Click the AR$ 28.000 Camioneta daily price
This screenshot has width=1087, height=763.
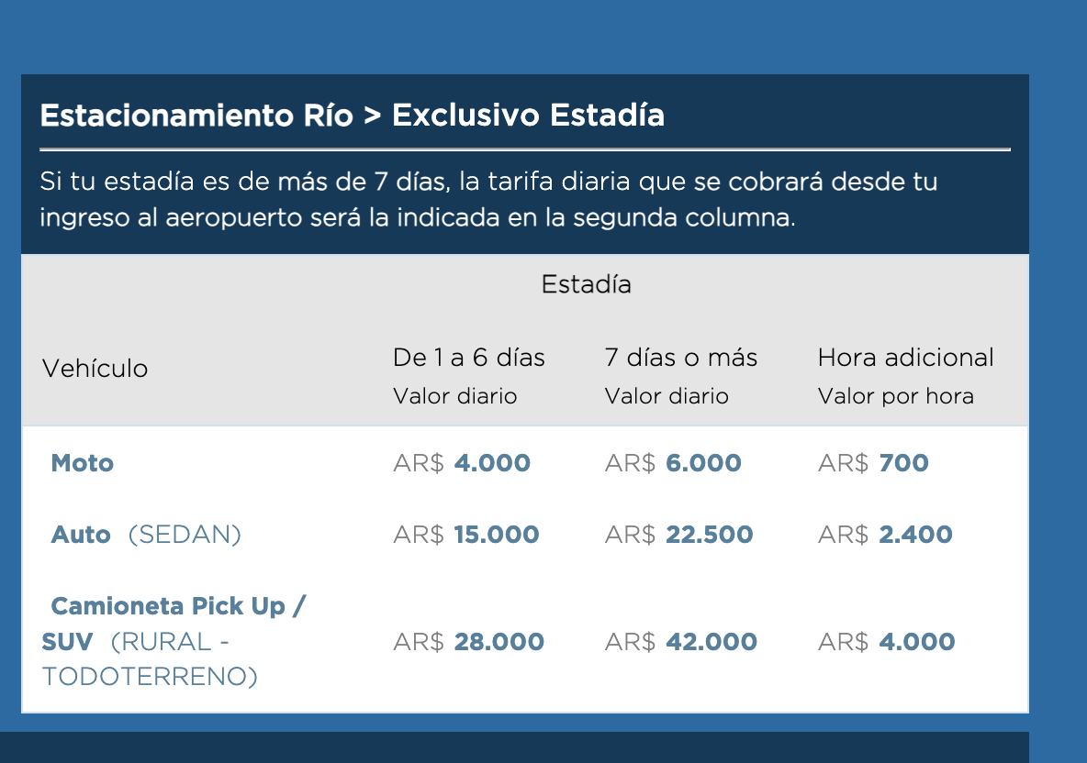(x=468, y=642)
